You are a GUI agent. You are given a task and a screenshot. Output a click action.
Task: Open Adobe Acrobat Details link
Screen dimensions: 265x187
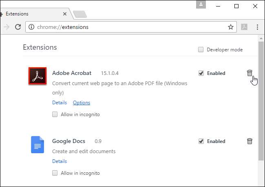[x=60, y=103]
